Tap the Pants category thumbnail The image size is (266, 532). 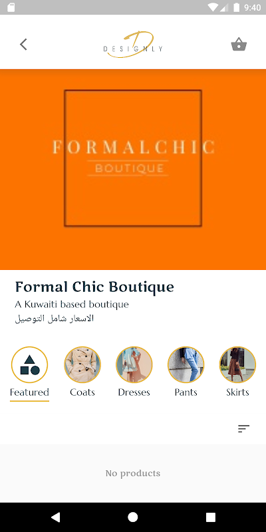pyautogui.click(x=186, y=364)
